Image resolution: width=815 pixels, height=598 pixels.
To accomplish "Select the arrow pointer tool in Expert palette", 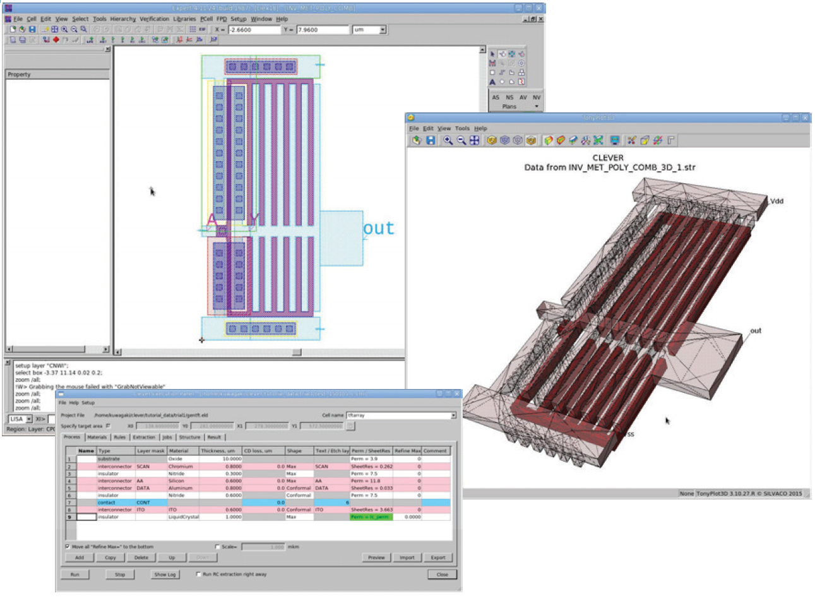I will [x=492, y=54].
